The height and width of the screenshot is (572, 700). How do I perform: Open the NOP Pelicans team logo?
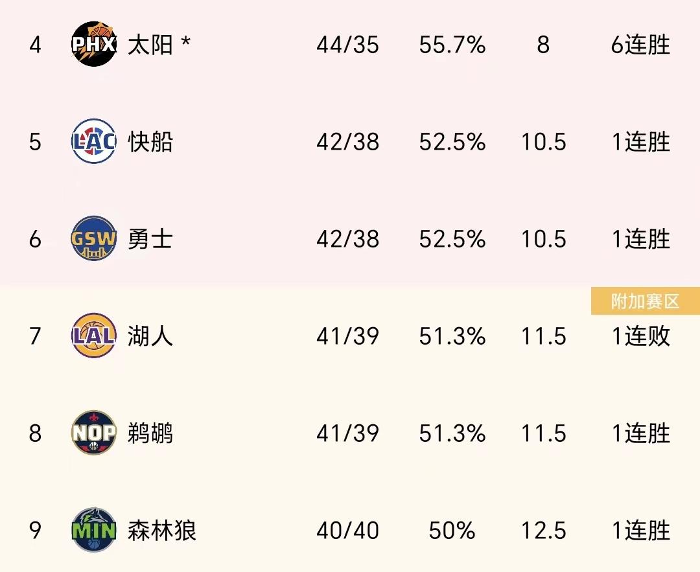94,433
